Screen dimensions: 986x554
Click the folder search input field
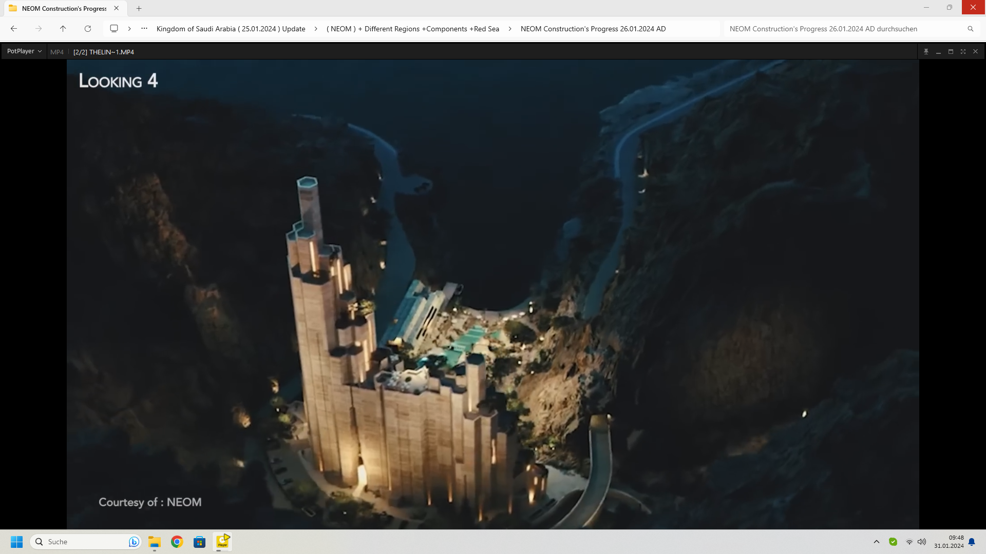tap(844, 29)
